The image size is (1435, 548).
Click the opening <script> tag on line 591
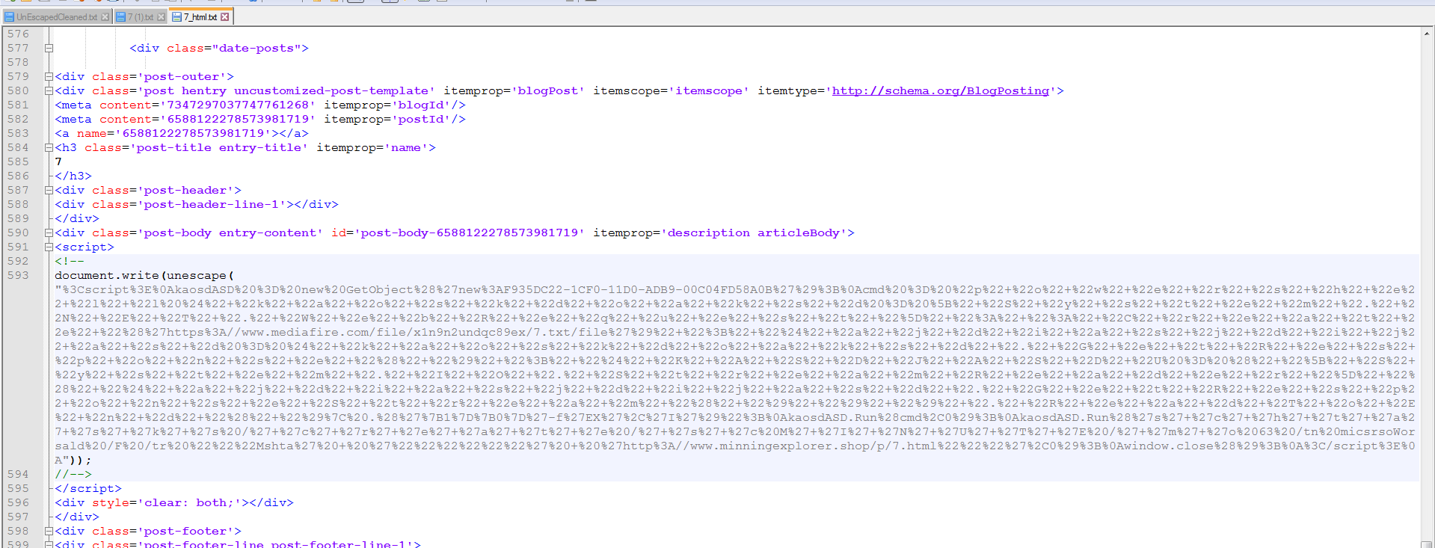click(84, 247)
